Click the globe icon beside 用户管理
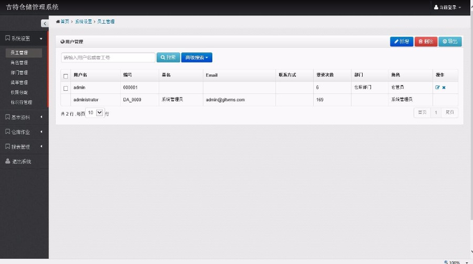 click(x=63, y=41)
